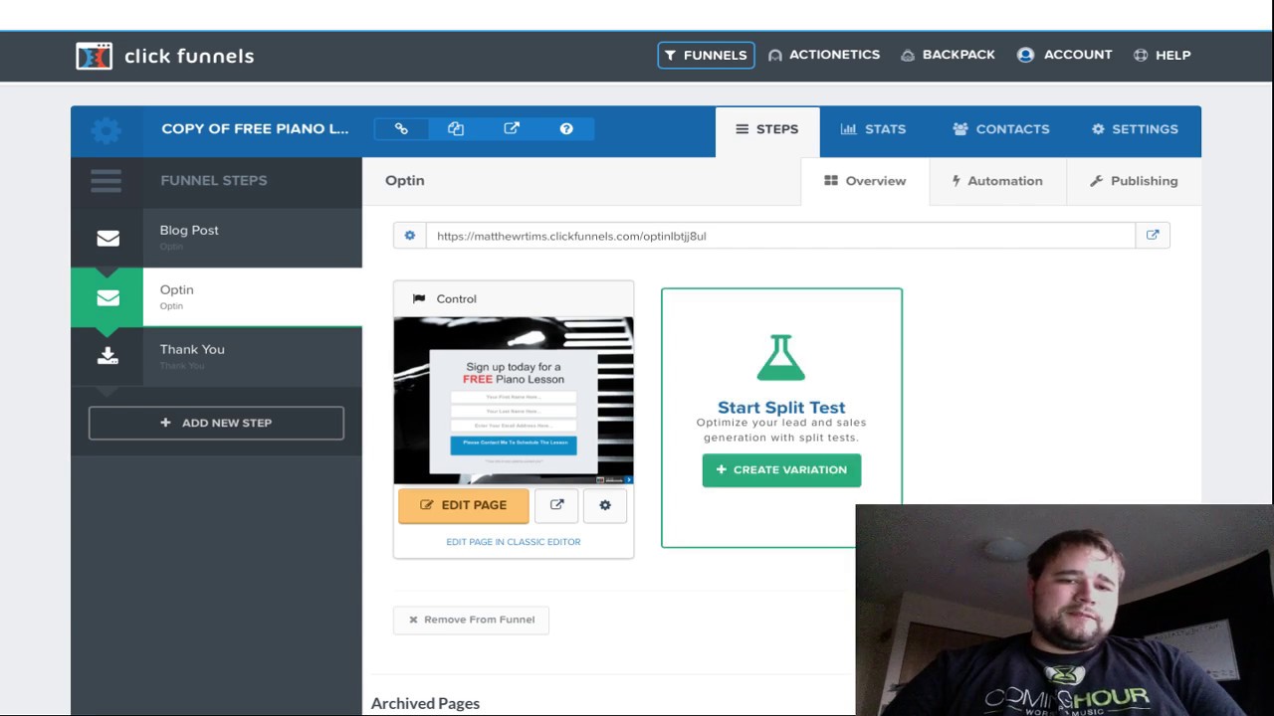
Task: Click the Thank You download icon
Action: point(107,356)
